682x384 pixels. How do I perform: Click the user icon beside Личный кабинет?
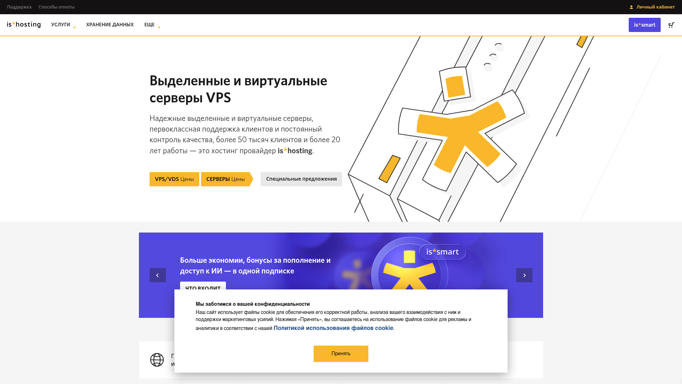pyautogui.click(x=631, y=7)
